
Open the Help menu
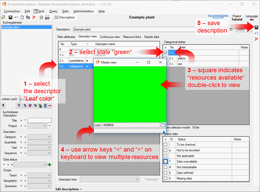(x=102, y=11)
